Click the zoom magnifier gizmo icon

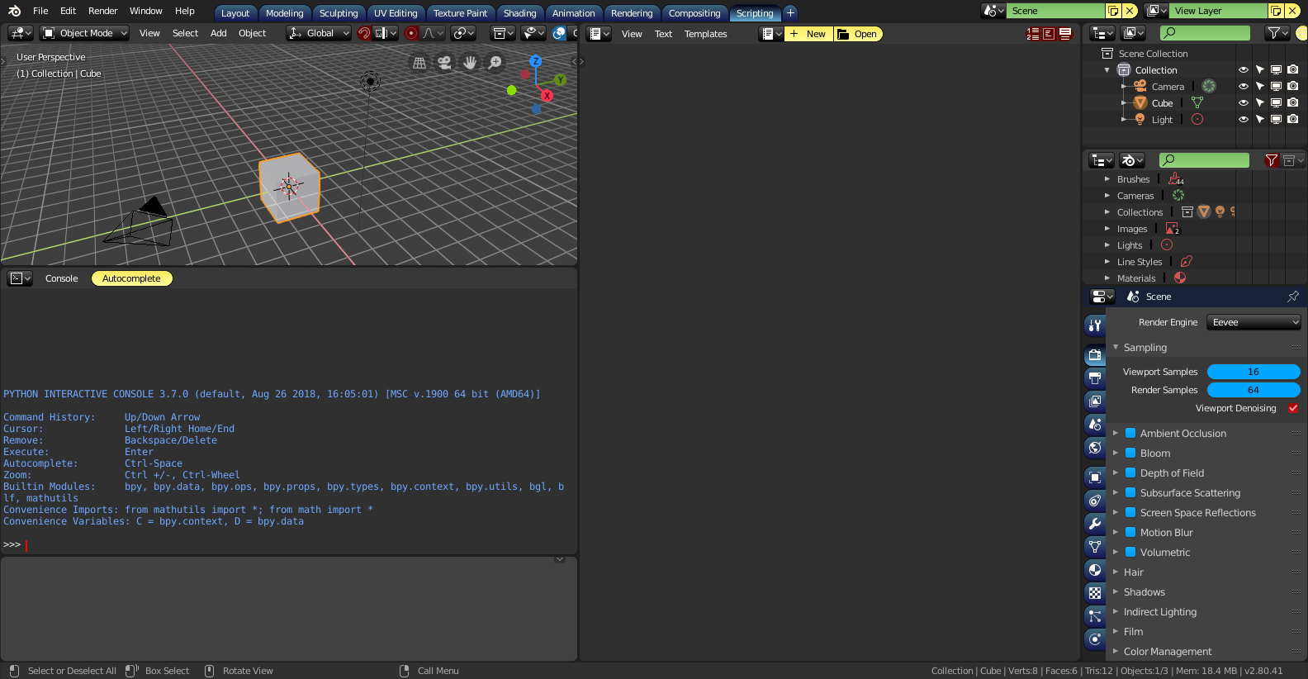495,63
